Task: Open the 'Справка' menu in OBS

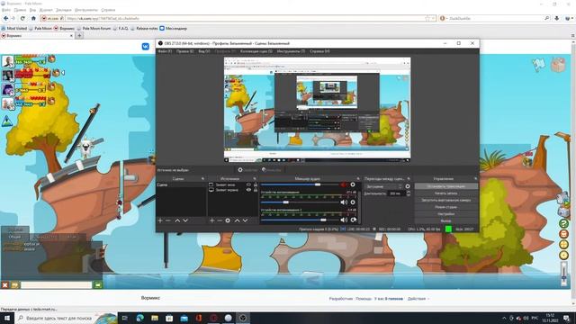Action: [x=319, y=51]
